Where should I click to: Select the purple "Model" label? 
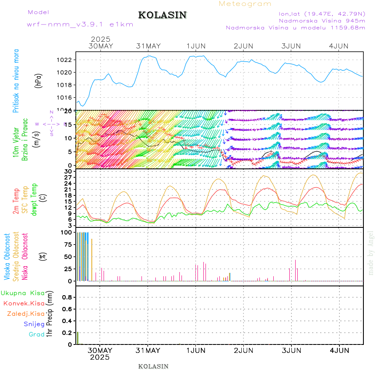pyautogui.click(x=38, y=12)
